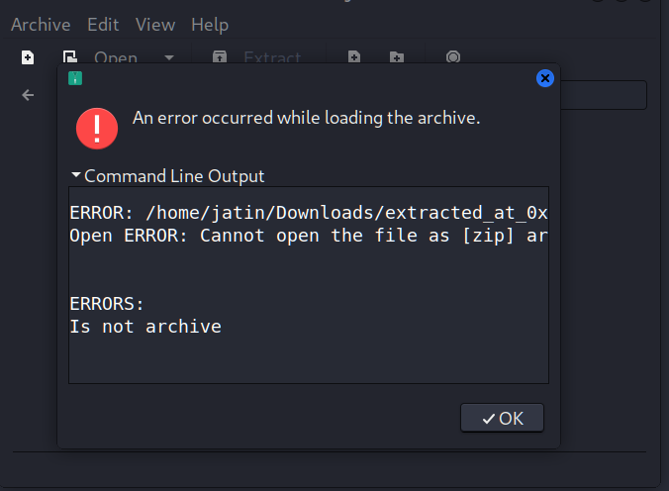669x491 pixels.
Task: Click inside the command line output text area
Action: coord(309,285)
